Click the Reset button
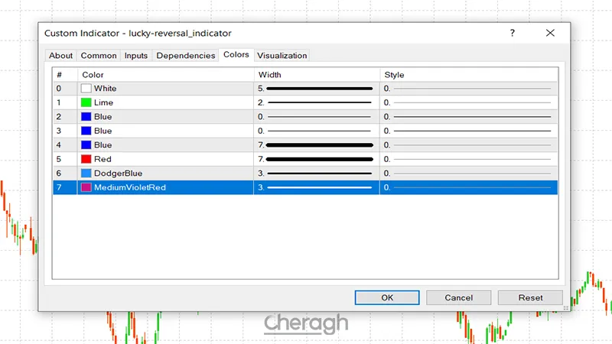612x344 pixels. [530, 297]
